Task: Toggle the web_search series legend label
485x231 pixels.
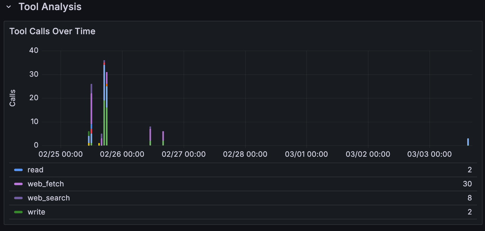Action: (x=48, y=198)
